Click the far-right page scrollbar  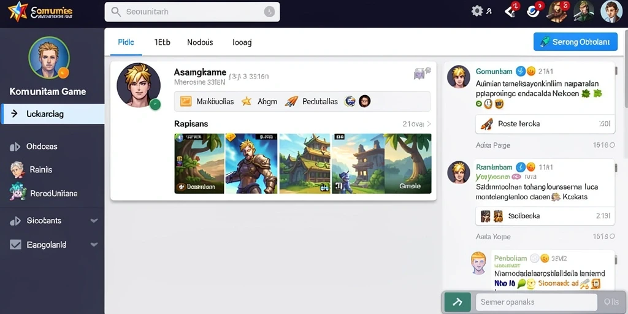625,68
